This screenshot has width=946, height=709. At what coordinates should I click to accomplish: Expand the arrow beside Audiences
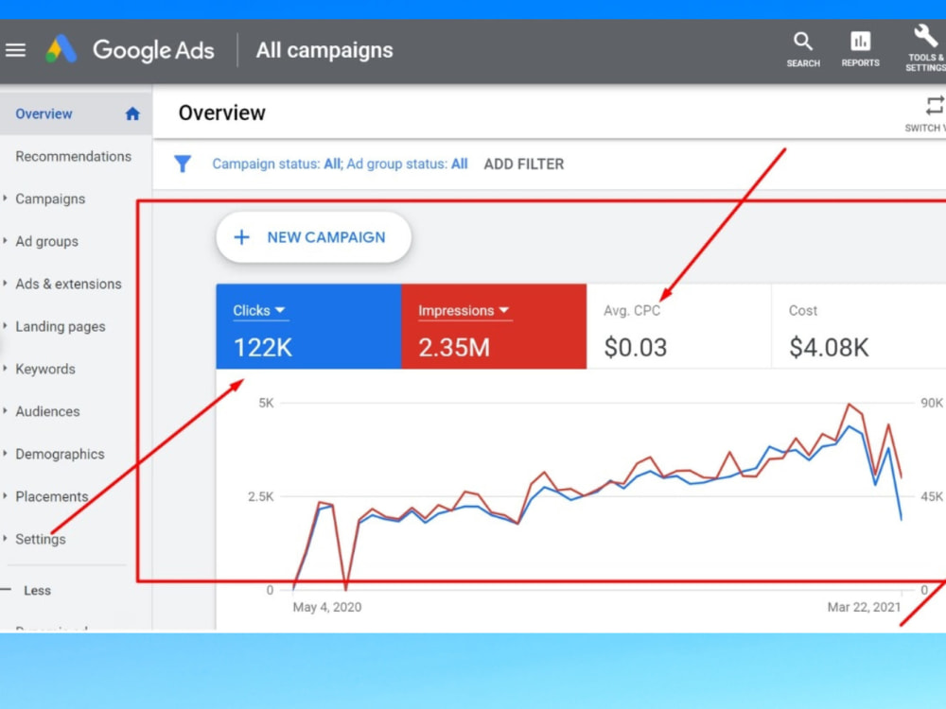(x=6, y=410)
